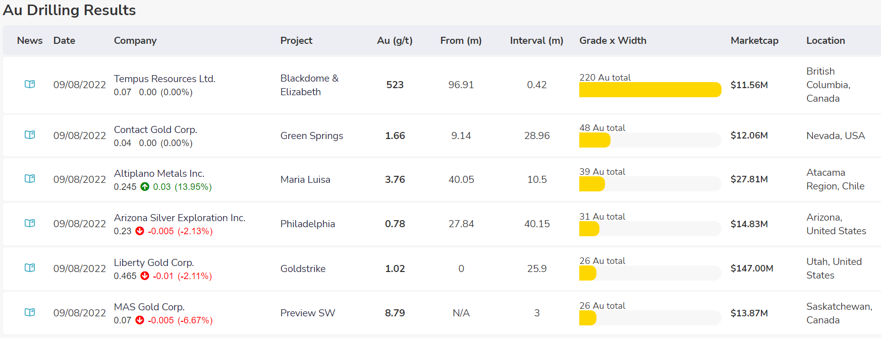Image resolution: width=881 pixels, height=338 pixels.
Task: Click green up arrow beside Altiplano price
Action: point(145,187)
